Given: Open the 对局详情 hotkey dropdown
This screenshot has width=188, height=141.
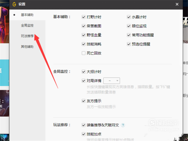Looking at the screenshot, I should 112,81.
